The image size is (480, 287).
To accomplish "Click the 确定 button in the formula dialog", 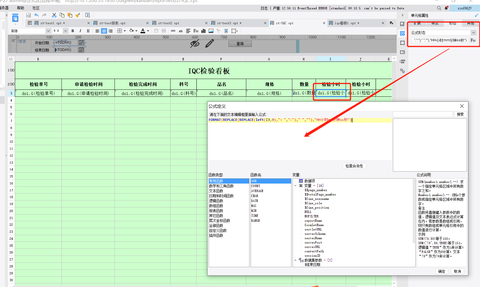I will [442, 271].
